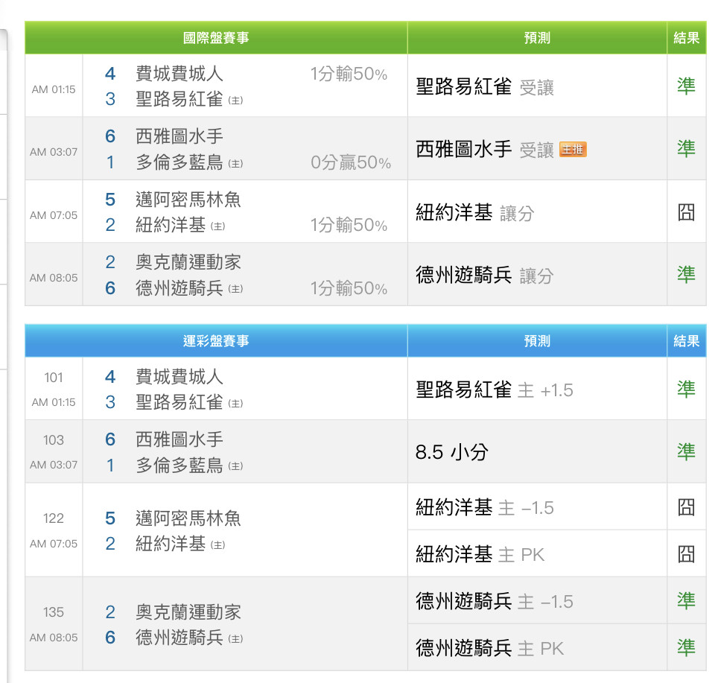This screenshot has width=715, height=683.
Task: Click 邁阿密馬林魚 in the international AM 07:05 row
Action: (188, 200)
